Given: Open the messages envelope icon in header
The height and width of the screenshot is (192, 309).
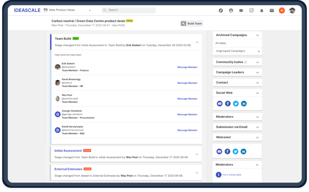Looking at the screenshot, I should pyautogui.click(x=272, y=10).
